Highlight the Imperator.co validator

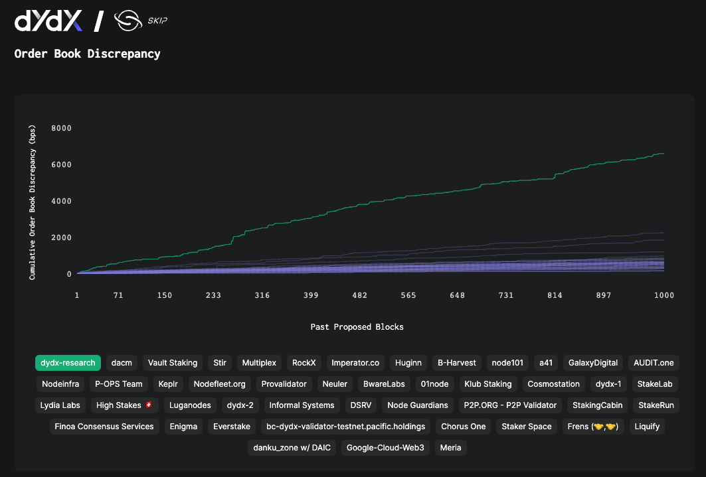coord(355,363)
